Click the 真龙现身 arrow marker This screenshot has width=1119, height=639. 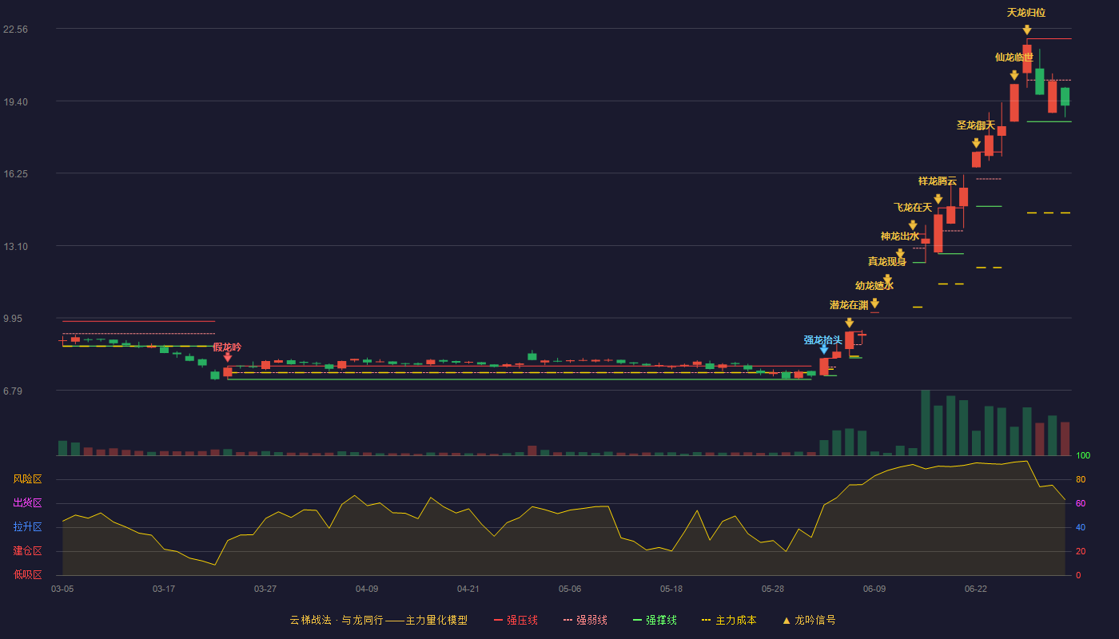(887, 280)
